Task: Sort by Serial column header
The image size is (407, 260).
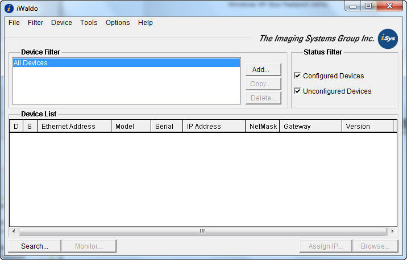Action: [167, 126]
